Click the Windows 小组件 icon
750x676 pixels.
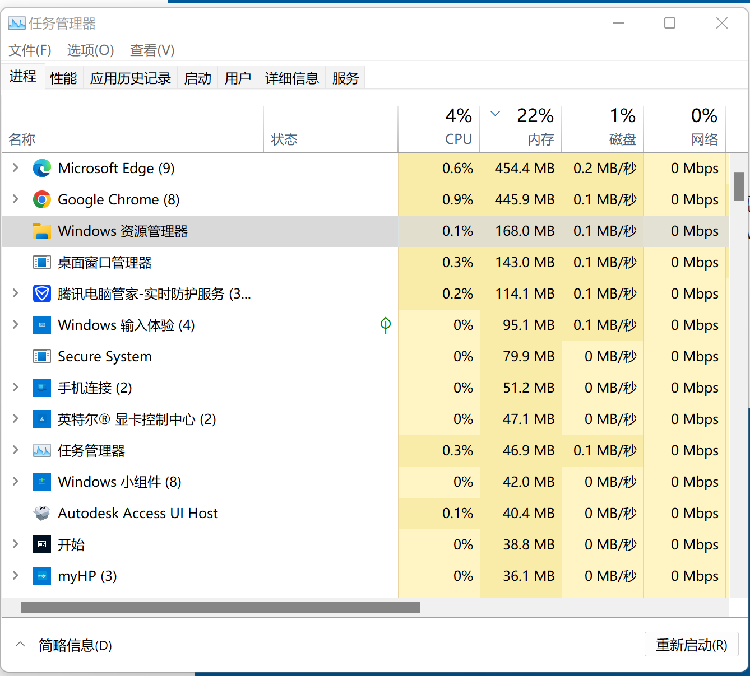pyautogui.click(x=42, y=482)
